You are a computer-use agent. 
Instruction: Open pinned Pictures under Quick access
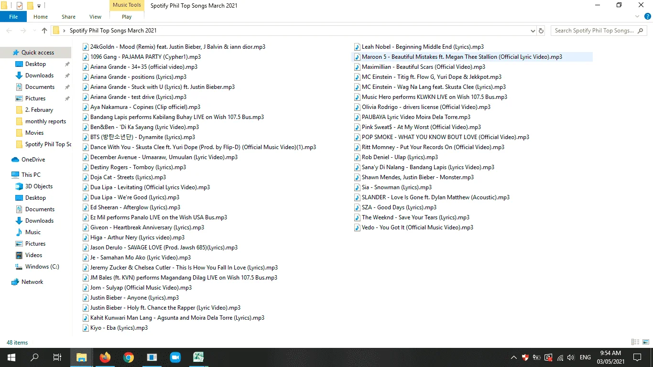coord(36,98)
